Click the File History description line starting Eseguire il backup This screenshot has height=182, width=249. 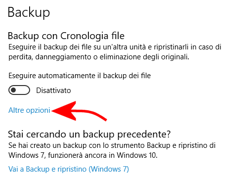point(115,47)
